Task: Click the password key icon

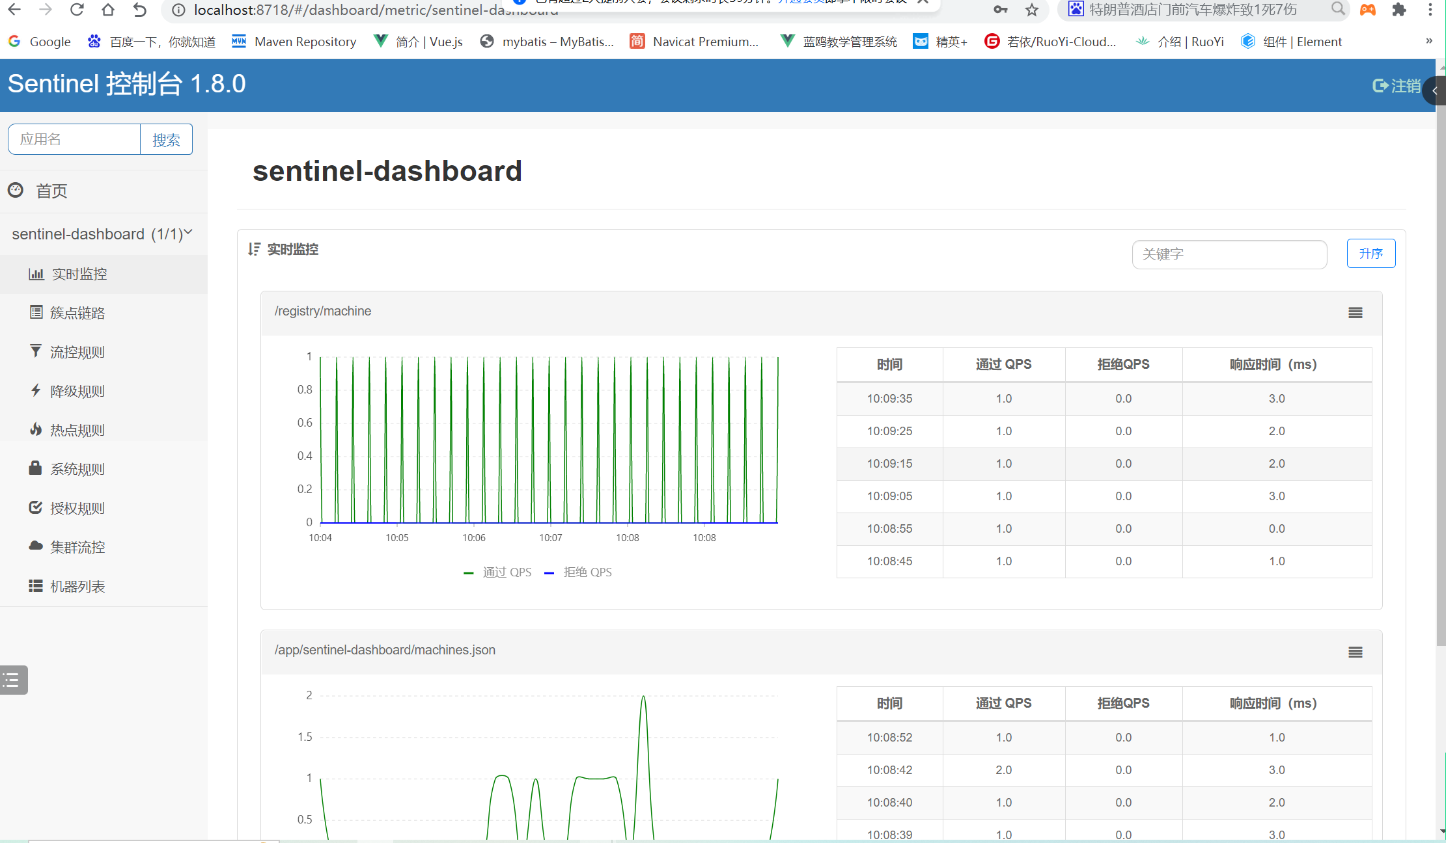Action: 1001,10
